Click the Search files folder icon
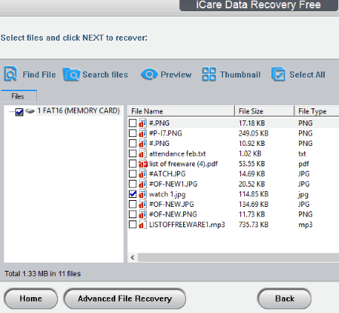The image size is (339, 313). (x=72, y=74)
